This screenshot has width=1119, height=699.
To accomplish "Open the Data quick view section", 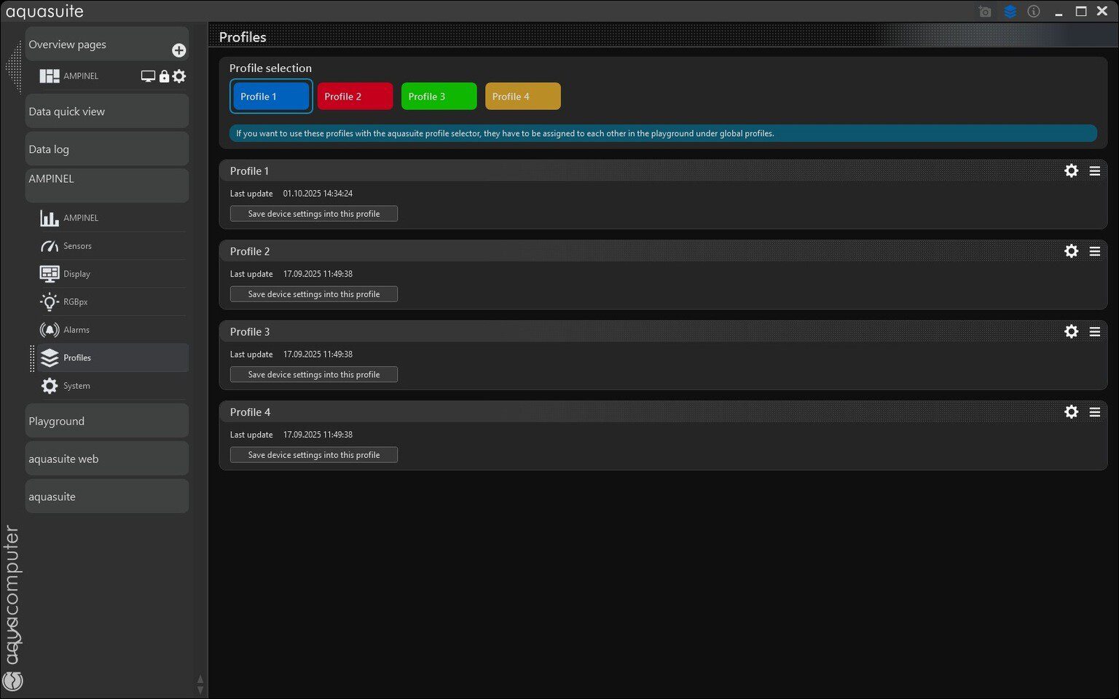I will [x=106, y=111].
